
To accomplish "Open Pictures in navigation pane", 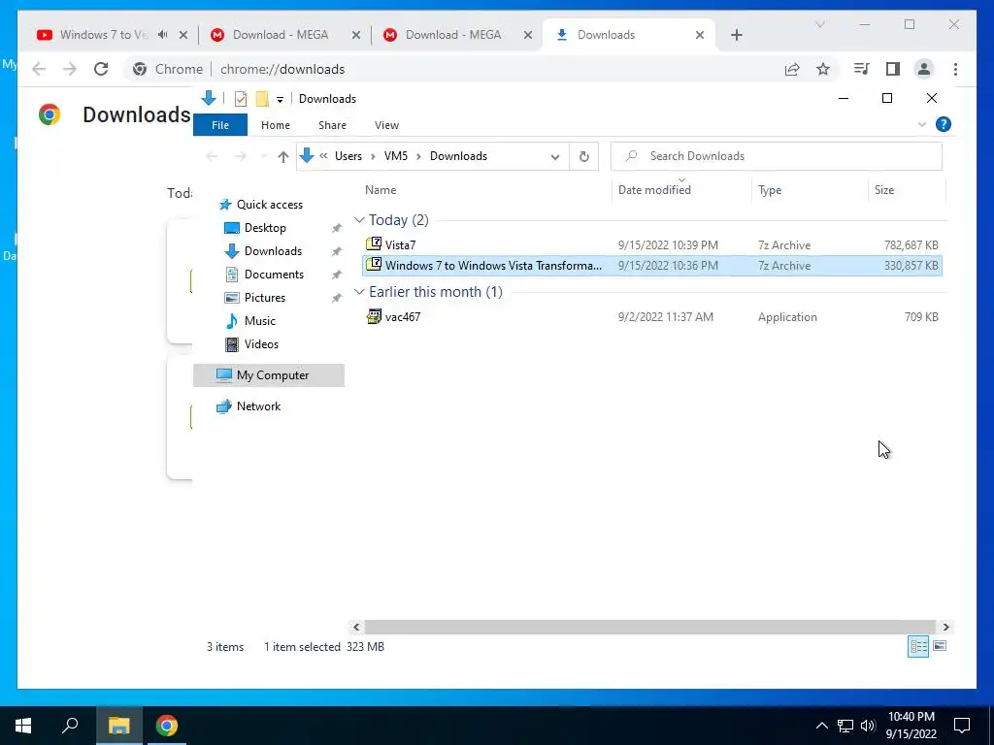I will [264, 297].
